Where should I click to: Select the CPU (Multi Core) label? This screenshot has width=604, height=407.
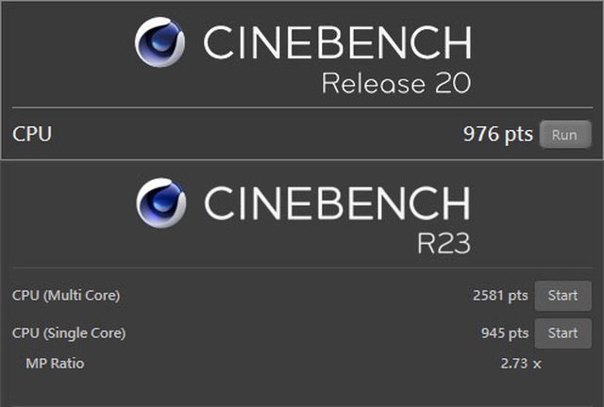pyautogui.click(x=66, y=296)
